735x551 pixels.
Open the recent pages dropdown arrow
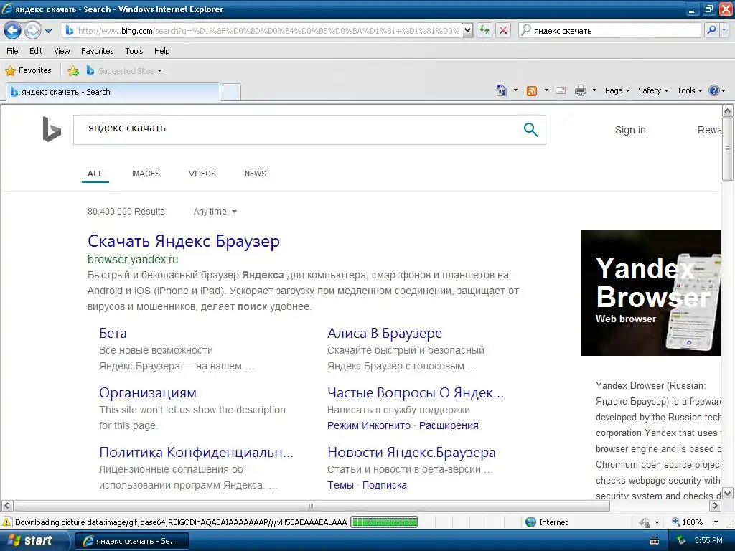point(48,31)
